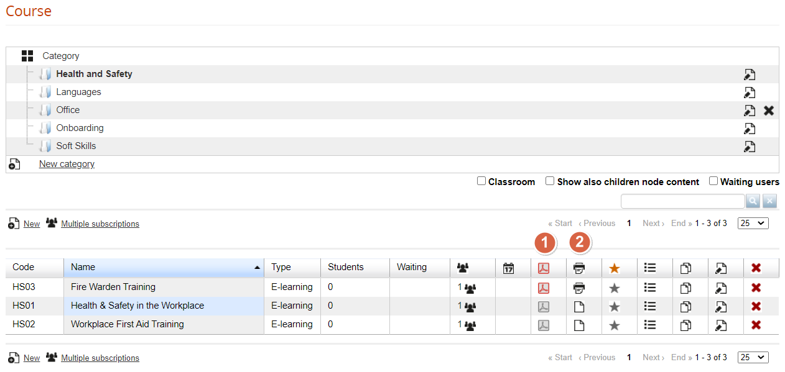Click print icon in Fire Warden Training row
The height and width of the screenshot is (372, 785).
(579, 288)
